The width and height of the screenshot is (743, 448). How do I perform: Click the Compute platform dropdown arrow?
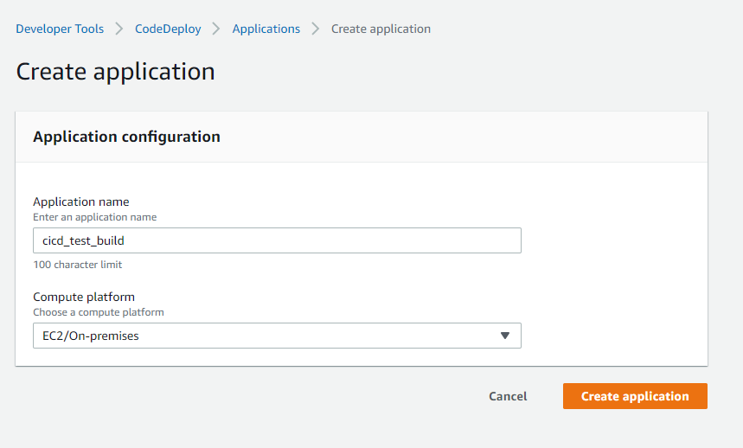pyautogui.click(x=505, y=336)
